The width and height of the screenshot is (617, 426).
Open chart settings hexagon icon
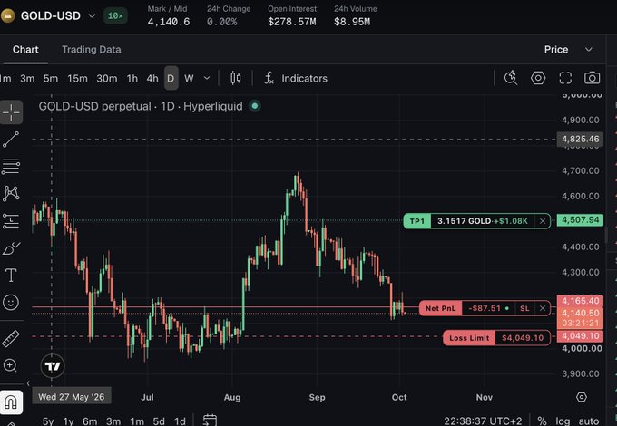538,78
